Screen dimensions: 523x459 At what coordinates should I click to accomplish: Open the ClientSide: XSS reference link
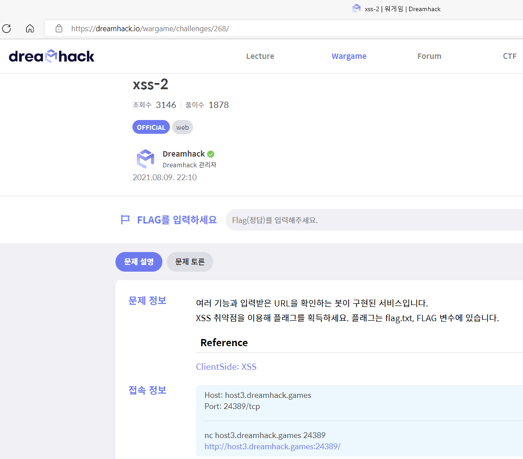pyautogui.click(x=226, y=367)
